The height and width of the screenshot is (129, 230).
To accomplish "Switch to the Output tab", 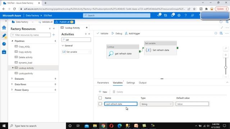I will tap(143, 83).
